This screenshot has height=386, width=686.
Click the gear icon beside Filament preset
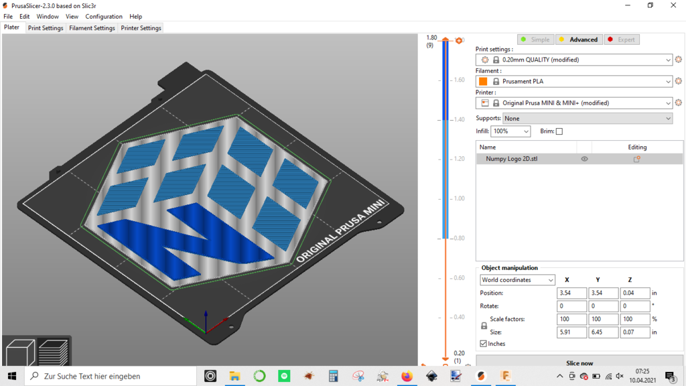click(678, 81)
